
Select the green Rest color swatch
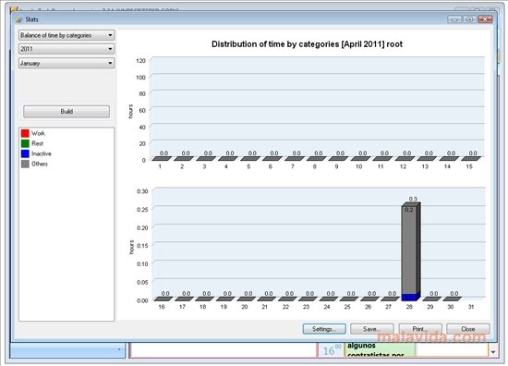click(25, 143)
